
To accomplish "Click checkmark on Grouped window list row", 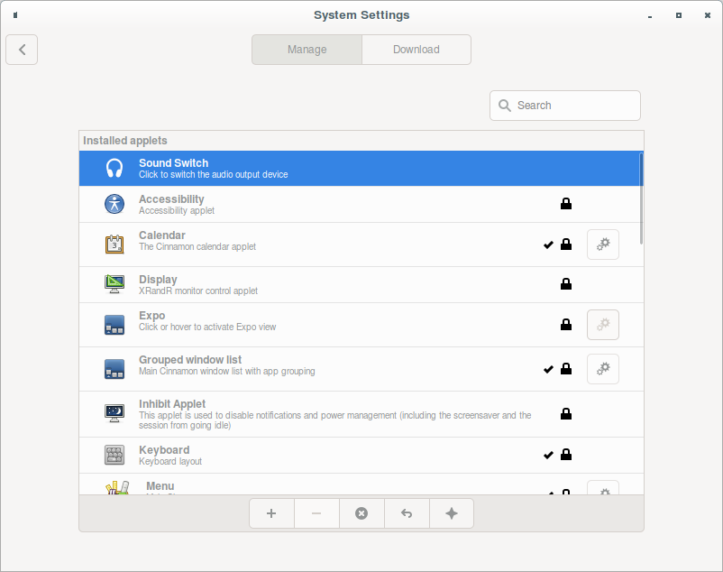I will tap(548, 370).
